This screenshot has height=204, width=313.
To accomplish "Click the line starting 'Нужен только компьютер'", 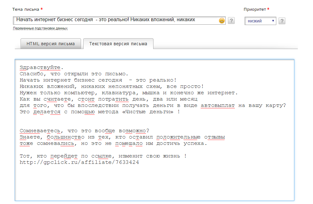I will [x=129, y=93].
